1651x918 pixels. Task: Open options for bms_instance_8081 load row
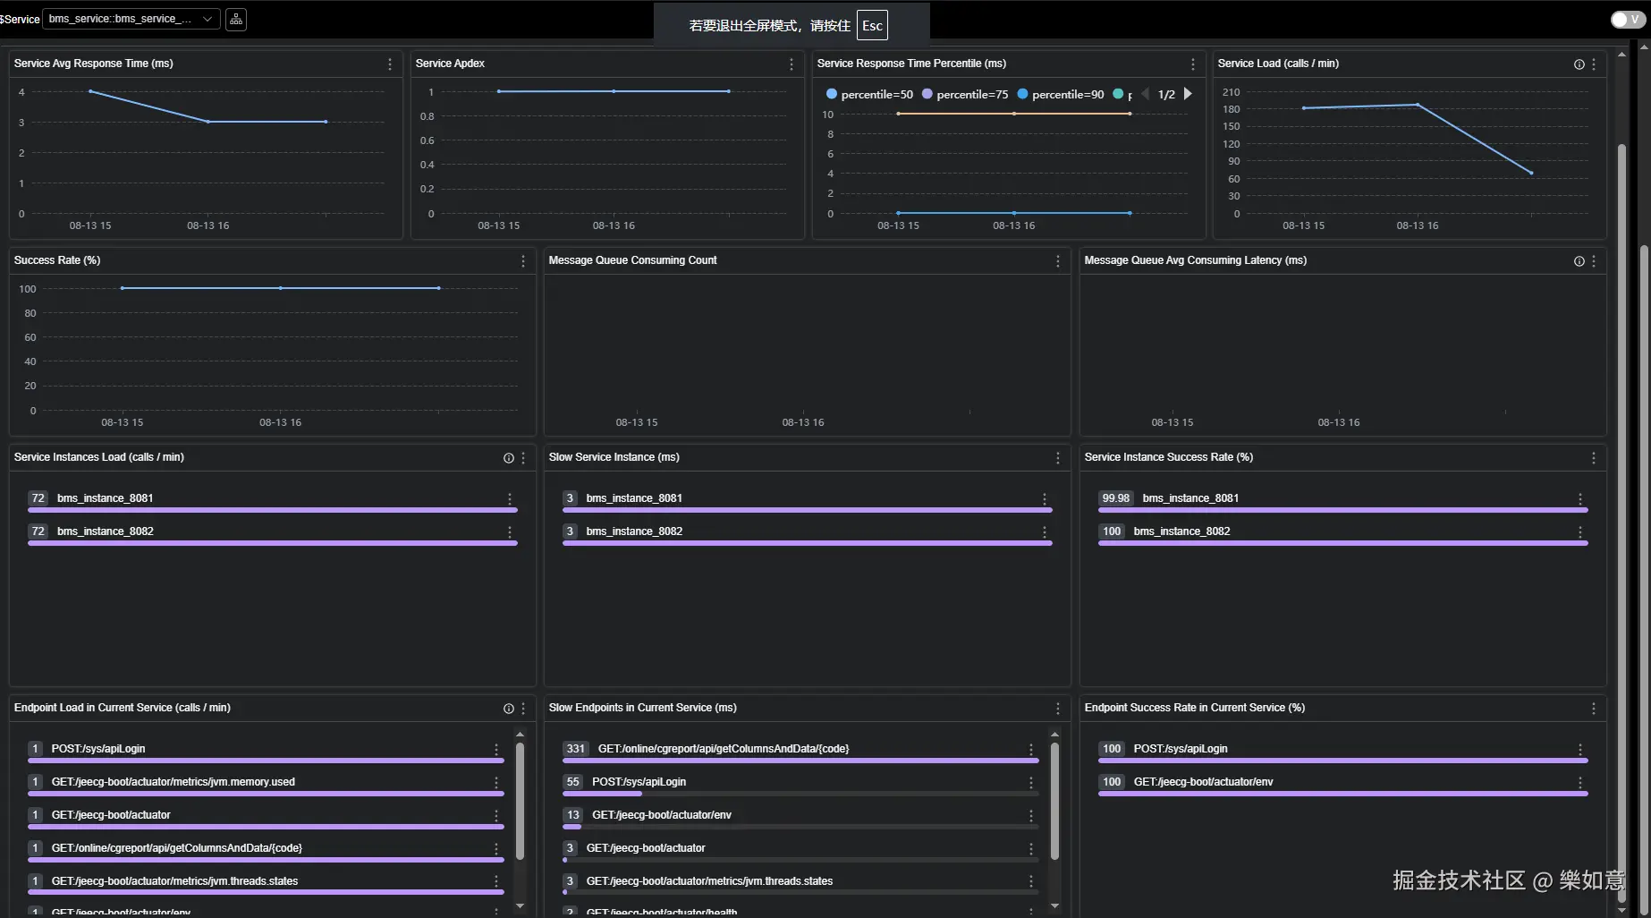point(510,499)
